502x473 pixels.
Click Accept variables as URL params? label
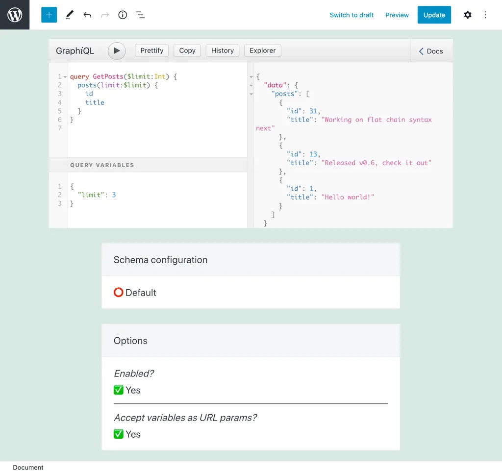tap(185, 418)
